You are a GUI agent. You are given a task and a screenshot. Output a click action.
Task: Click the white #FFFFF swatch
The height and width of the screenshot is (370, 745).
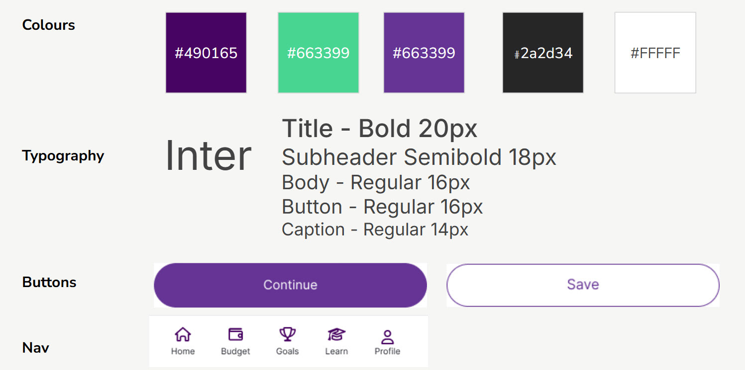tap(655, 53)
